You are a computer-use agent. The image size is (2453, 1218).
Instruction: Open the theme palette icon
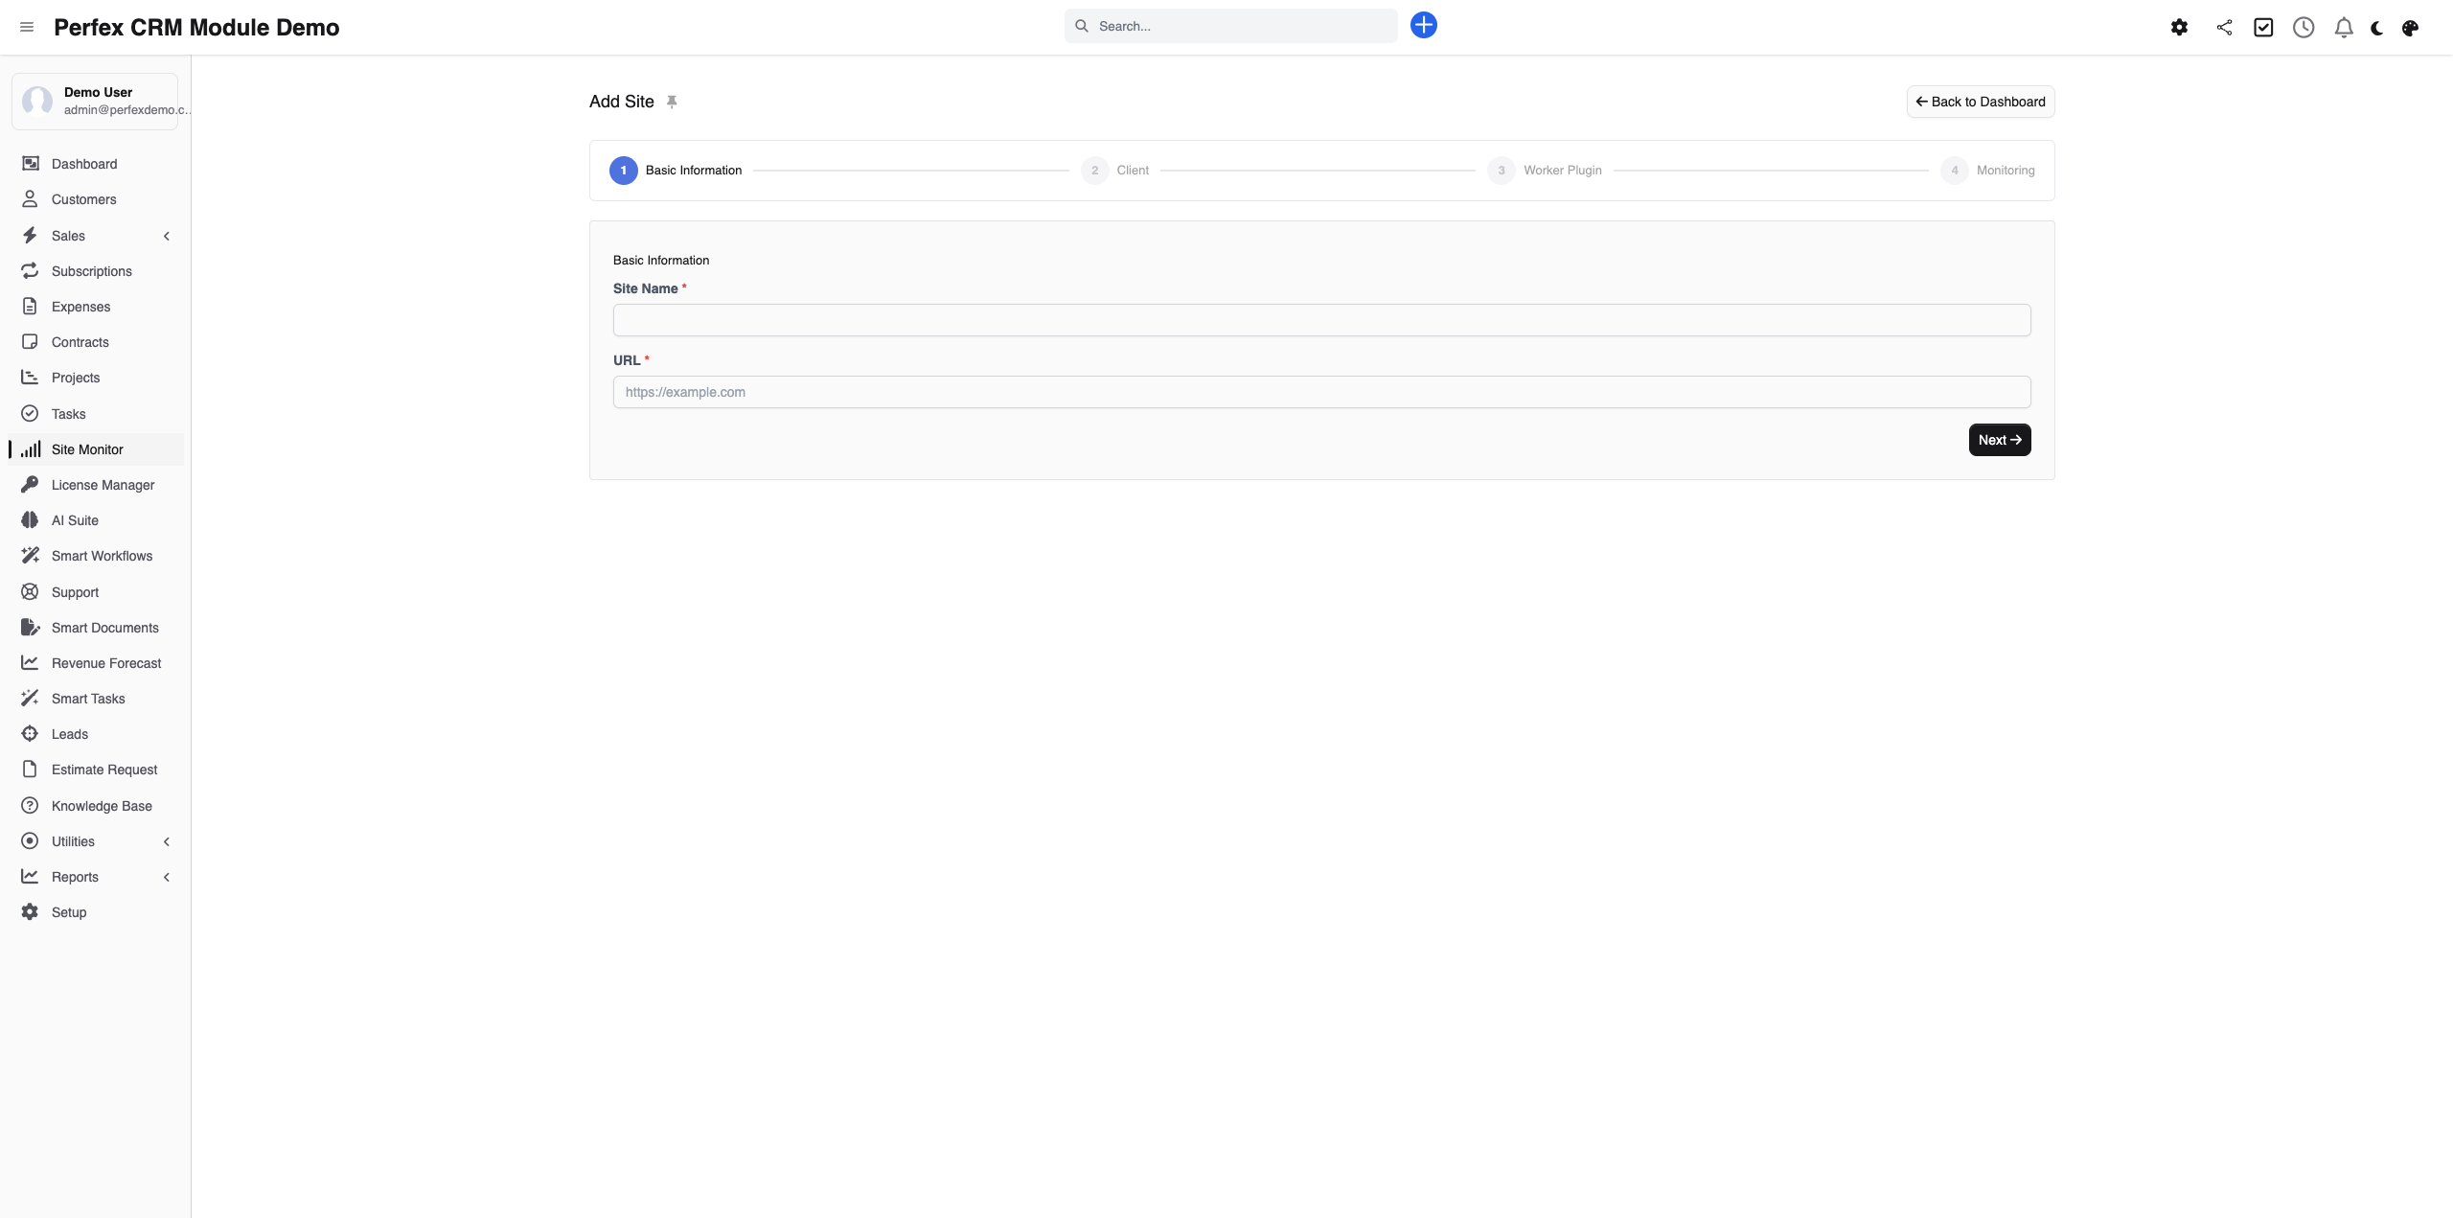tap(2411, 29)
